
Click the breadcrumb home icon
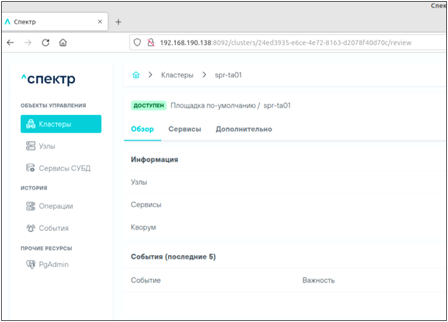point(136,75)
